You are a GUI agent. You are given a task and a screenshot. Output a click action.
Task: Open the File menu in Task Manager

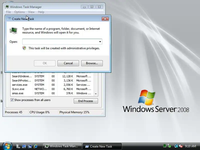point(8,12)
